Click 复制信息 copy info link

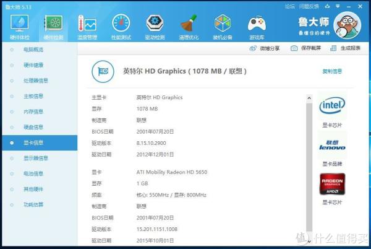332,71
